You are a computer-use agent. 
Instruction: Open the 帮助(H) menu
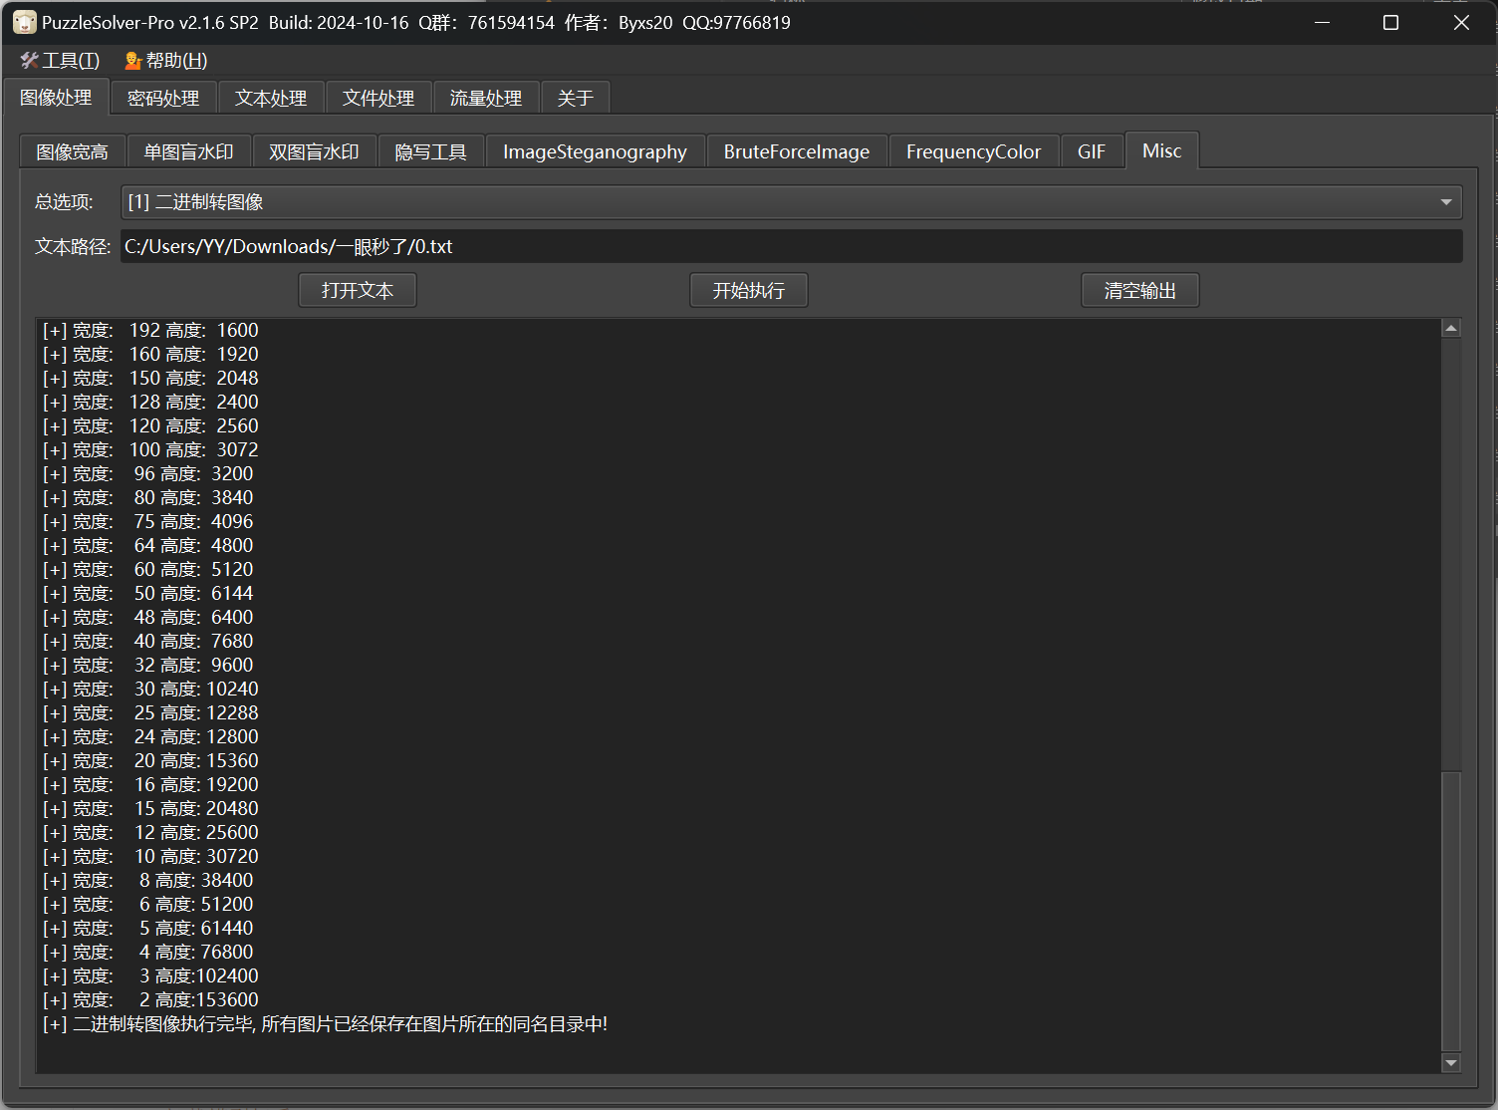(x=165, y=61)
